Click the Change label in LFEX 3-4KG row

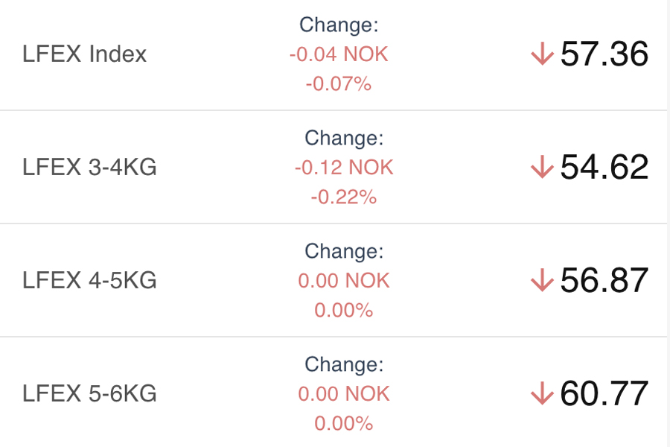pos(343,139)
